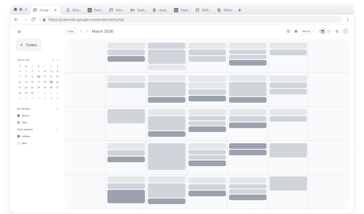
Task: Focus the address bar URL field
Action: coord(190,20)
